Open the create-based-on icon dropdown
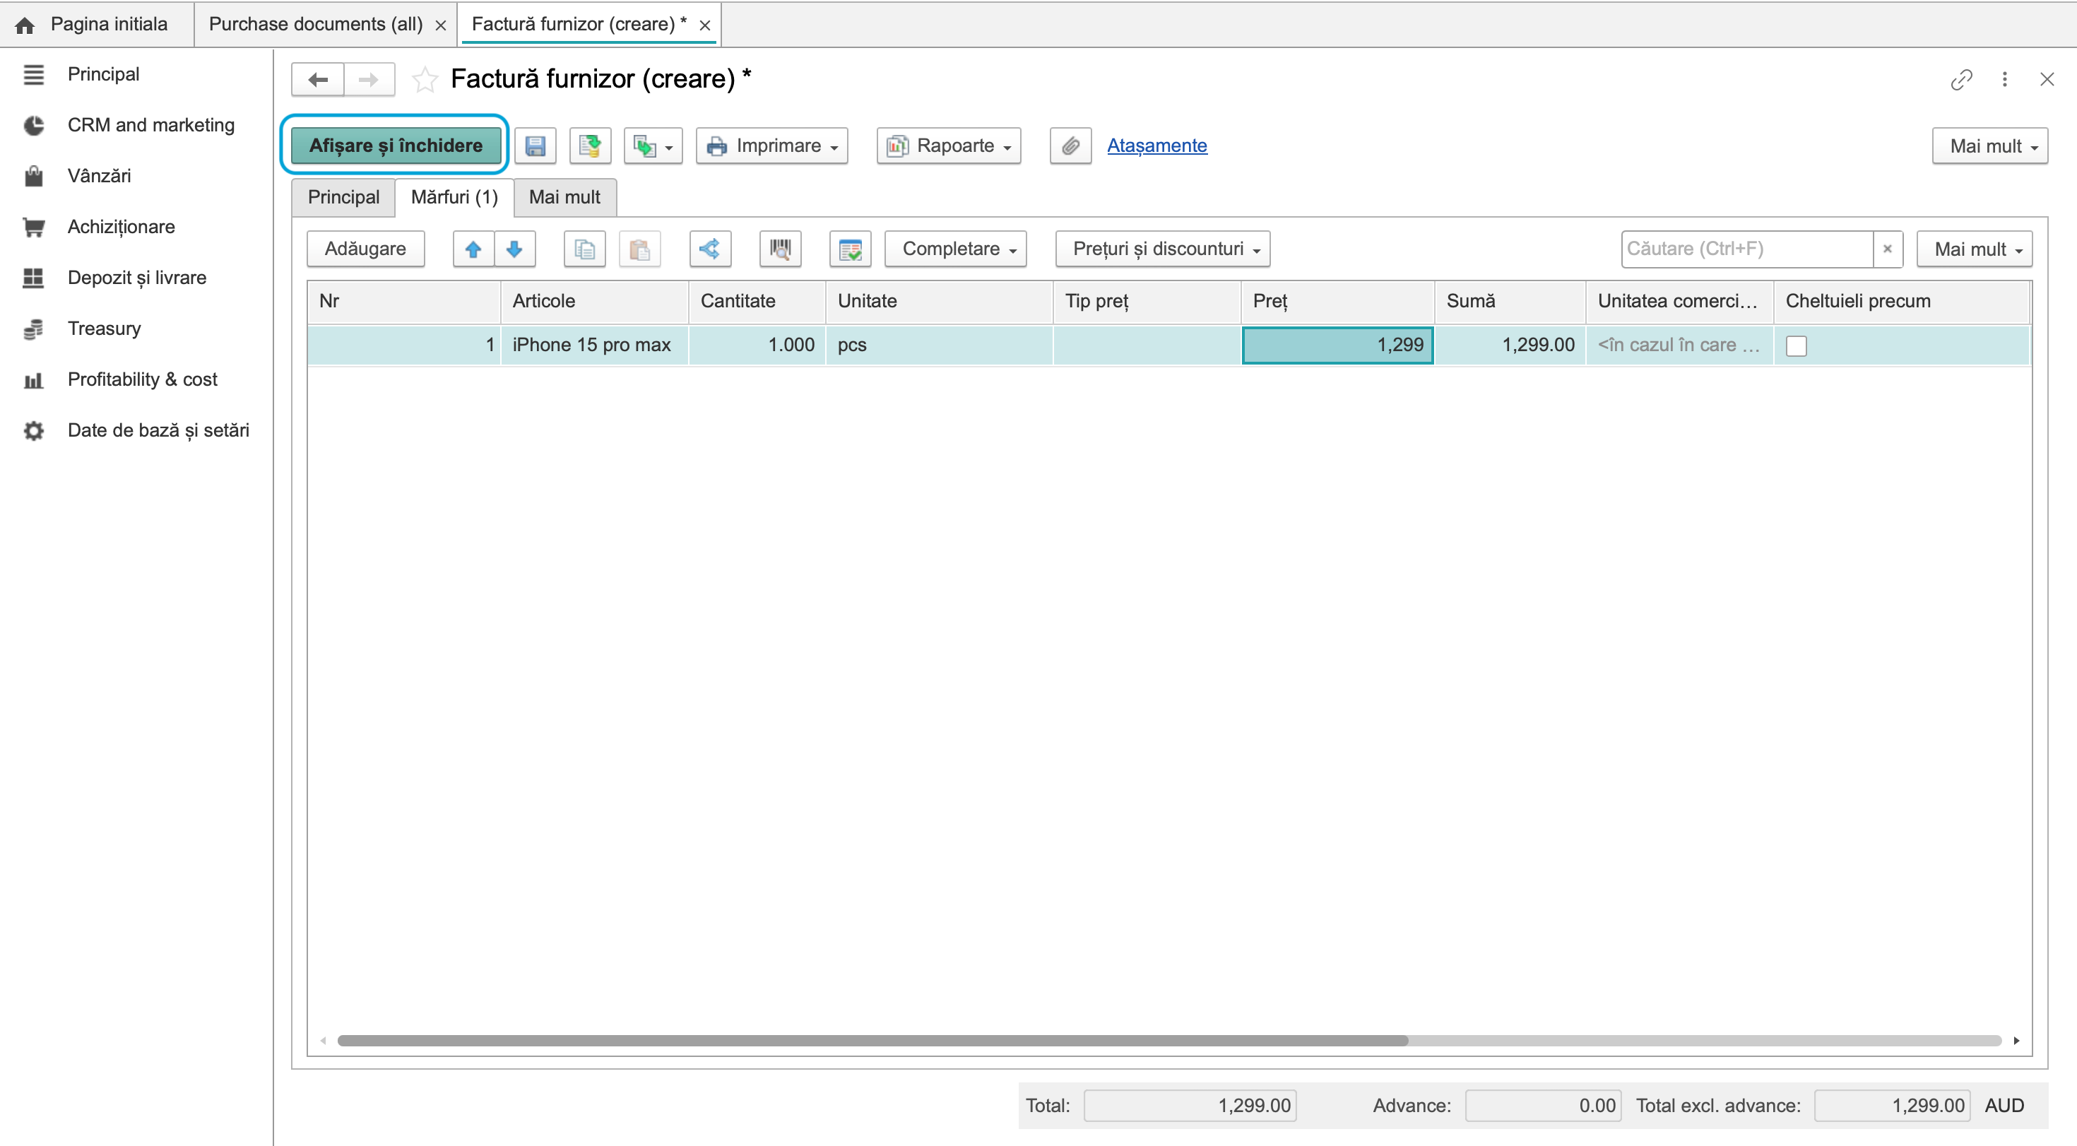 [653, 146]
